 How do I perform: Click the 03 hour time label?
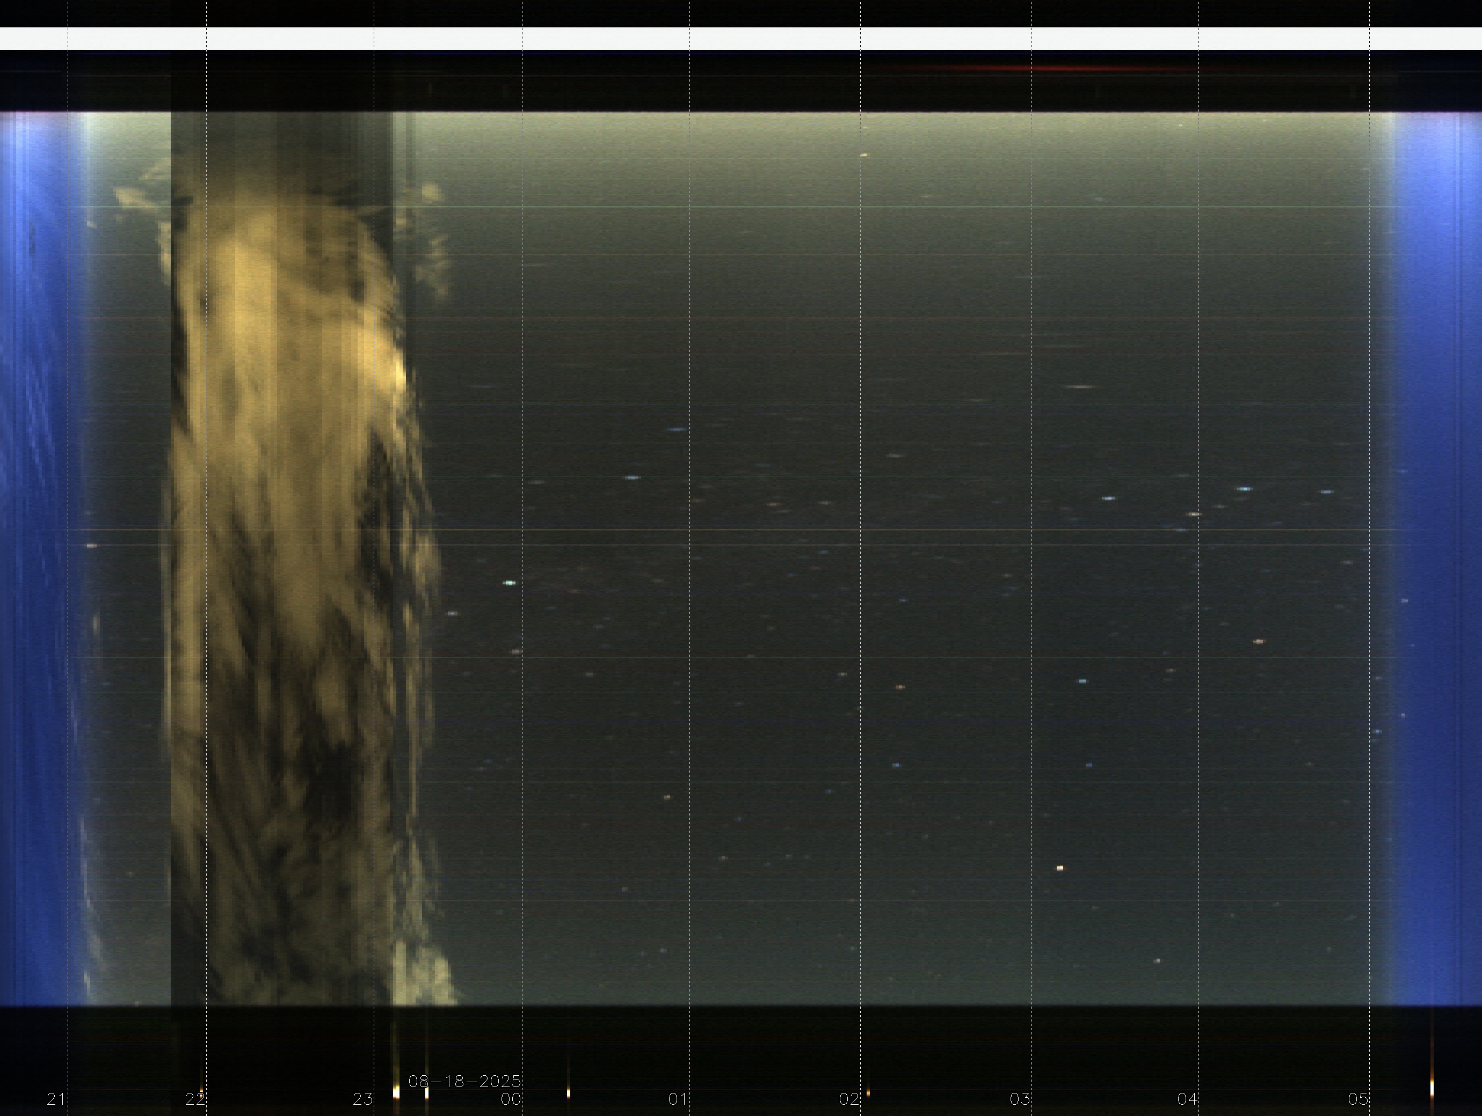tap(1020, 1099)
